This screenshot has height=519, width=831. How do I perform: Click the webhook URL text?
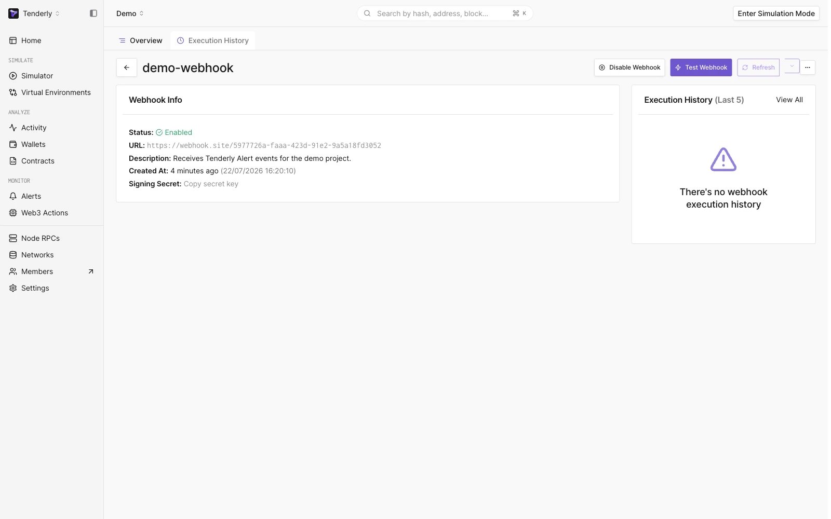[264, 145]
